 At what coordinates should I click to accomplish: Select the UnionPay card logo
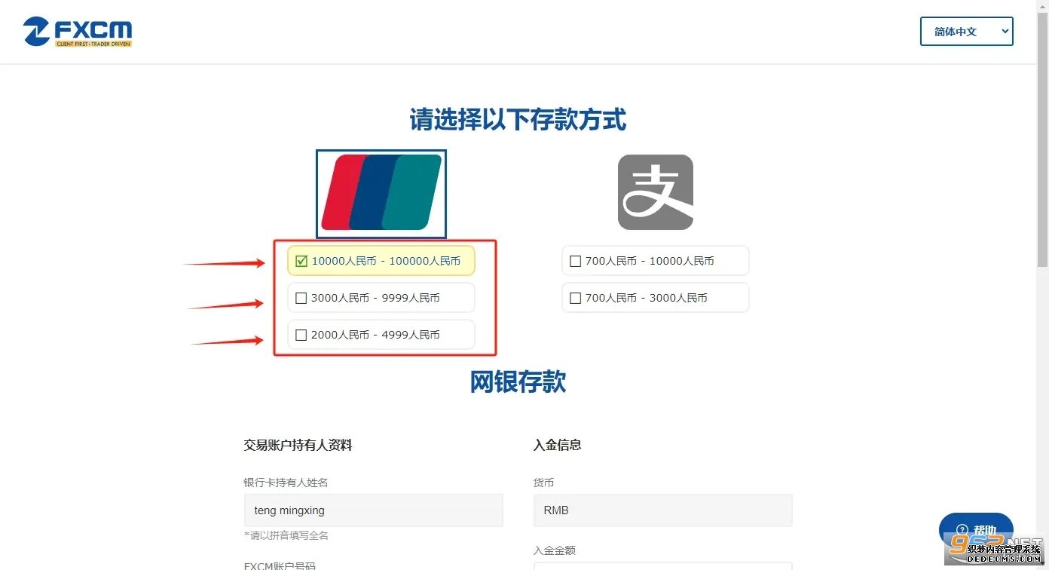381,193
